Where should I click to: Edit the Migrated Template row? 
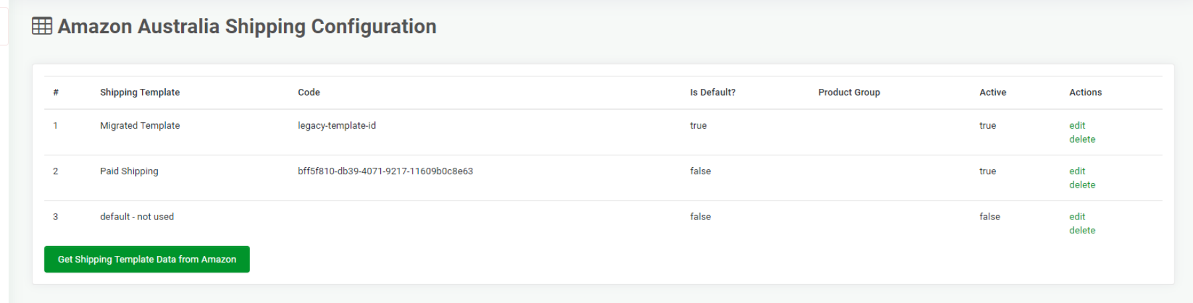click(x=1077, y=125)
